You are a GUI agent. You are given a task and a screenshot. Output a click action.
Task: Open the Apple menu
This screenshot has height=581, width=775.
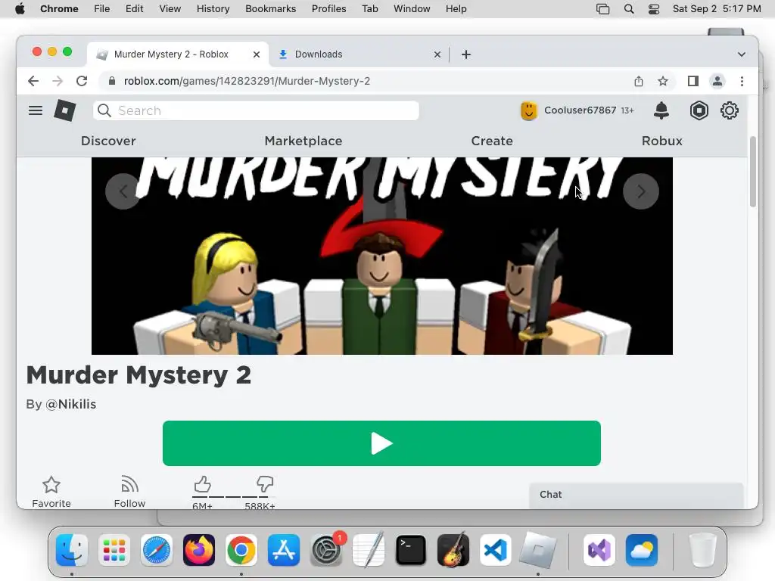[x=20, y=9]
